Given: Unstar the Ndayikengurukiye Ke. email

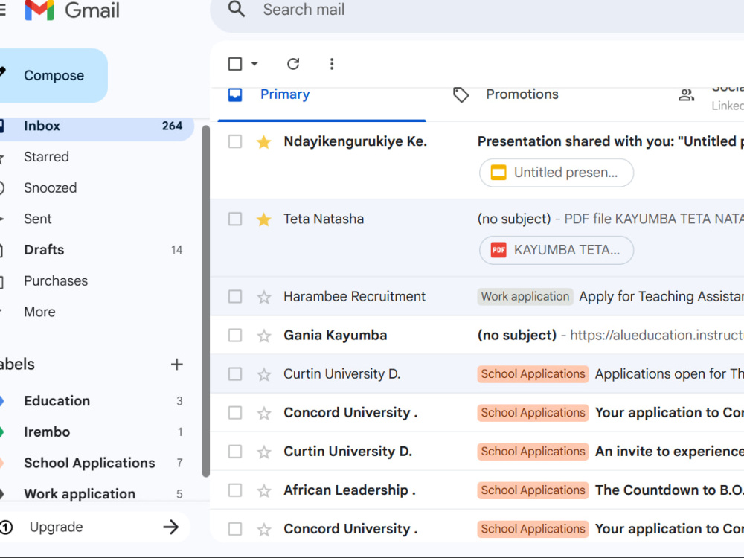Looking at the screenshot, I should point(264,142).
